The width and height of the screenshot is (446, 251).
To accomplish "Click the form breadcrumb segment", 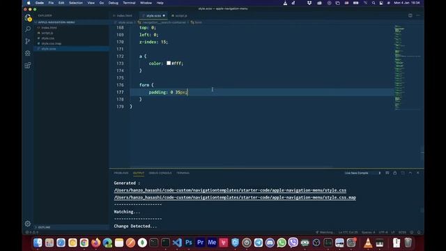I will click(197, 22).
